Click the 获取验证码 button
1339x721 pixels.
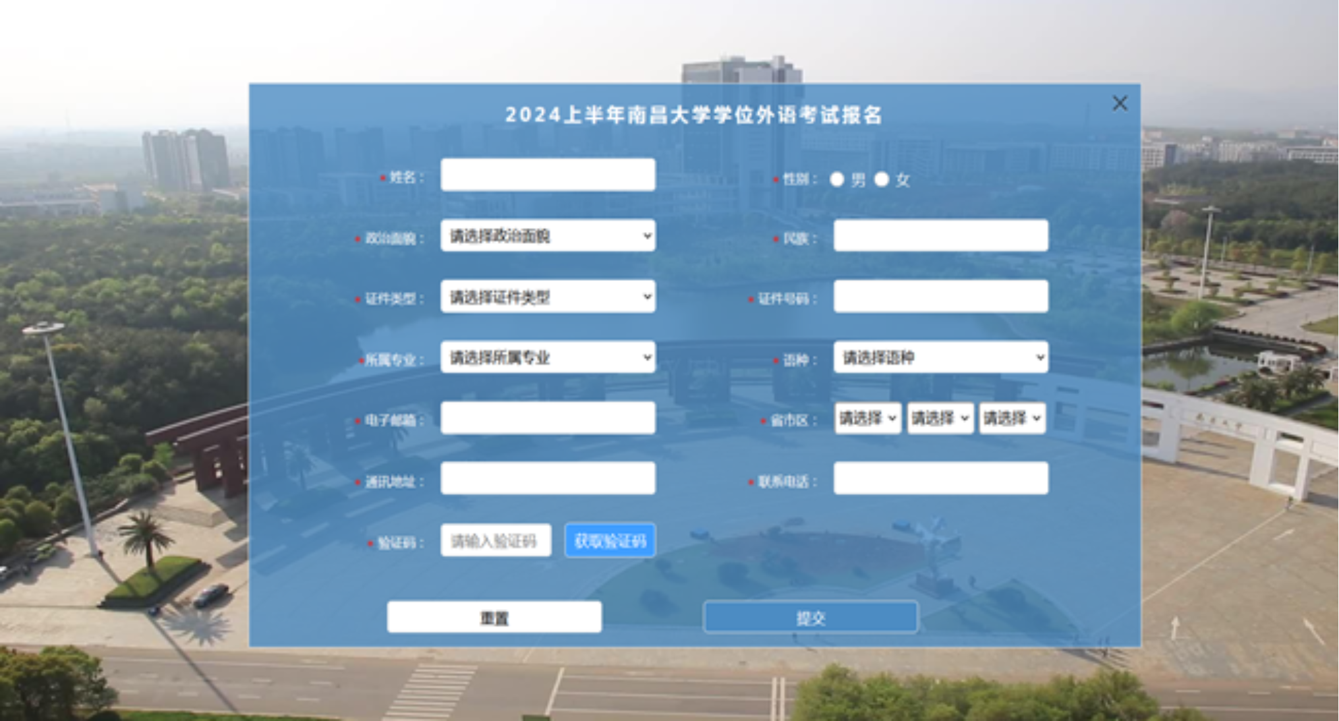(x=610, y=541)
